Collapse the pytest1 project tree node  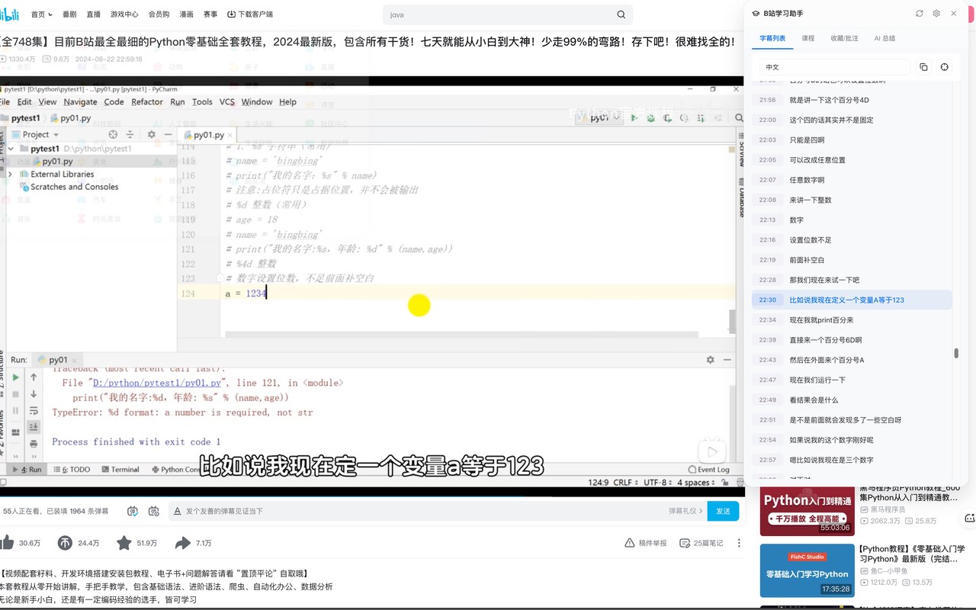[11, 149]
